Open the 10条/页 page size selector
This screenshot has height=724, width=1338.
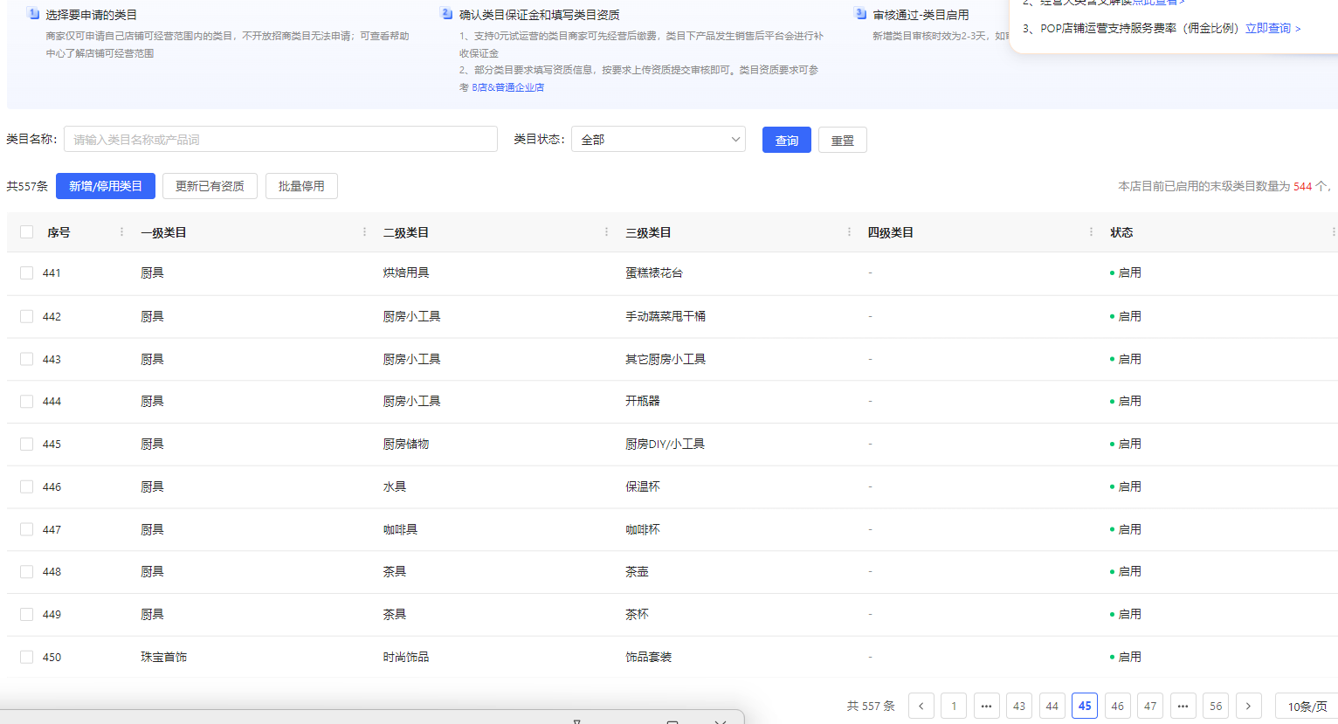1306,706
